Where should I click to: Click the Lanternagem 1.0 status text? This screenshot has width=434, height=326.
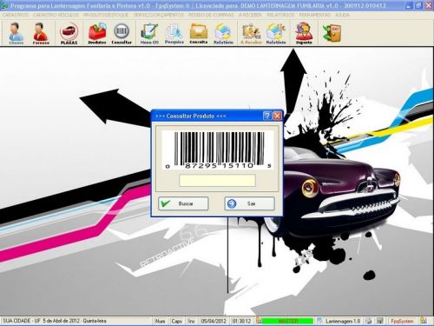click(x=343, y=321)
